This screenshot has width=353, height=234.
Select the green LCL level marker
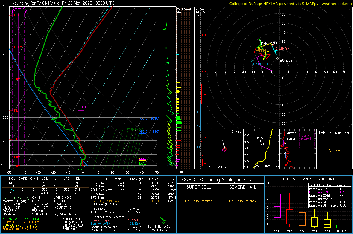(x=142, y=163)
